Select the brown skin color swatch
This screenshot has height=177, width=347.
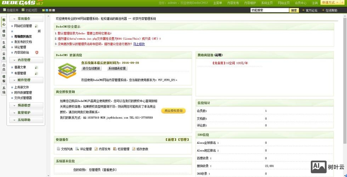50,10
